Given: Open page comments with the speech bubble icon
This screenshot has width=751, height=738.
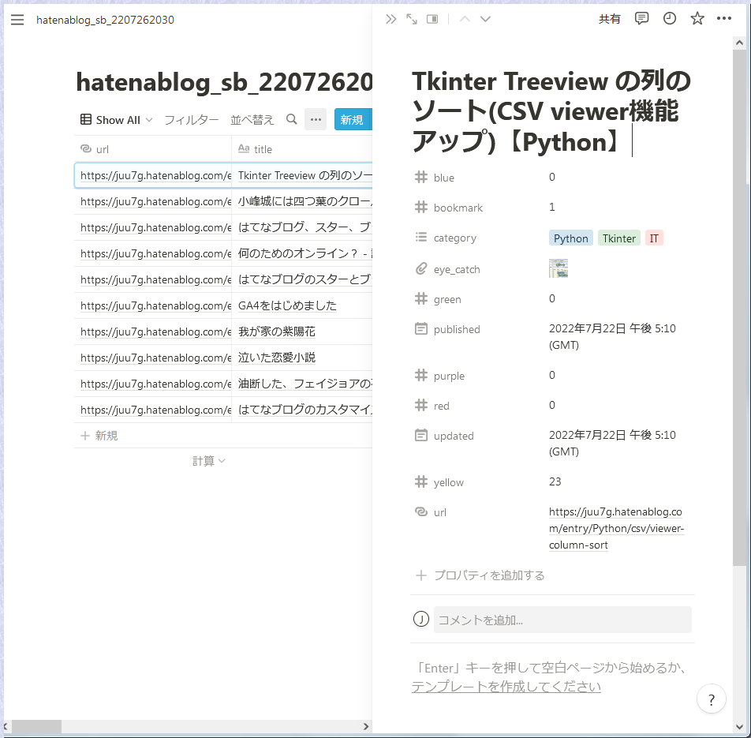Looking at the screenshot, I should (641, 18).
